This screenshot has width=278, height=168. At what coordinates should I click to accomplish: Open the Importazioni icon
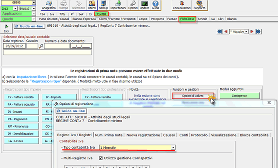click(x=118, y=5)
